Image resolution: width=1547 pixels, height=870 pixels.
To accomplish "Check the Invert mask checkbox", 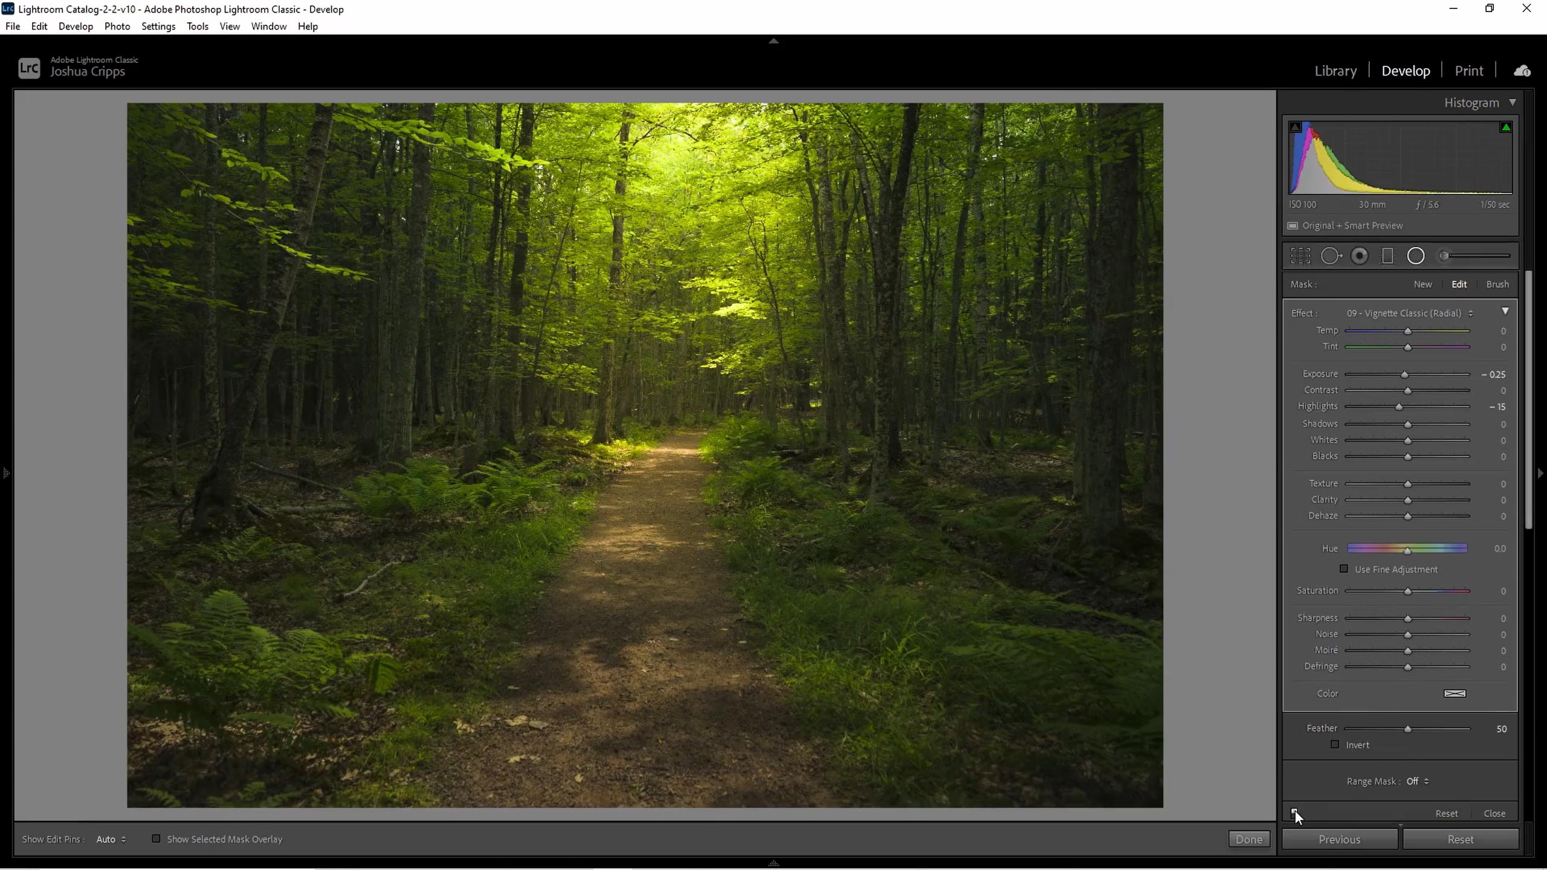I will [1335, 744].
